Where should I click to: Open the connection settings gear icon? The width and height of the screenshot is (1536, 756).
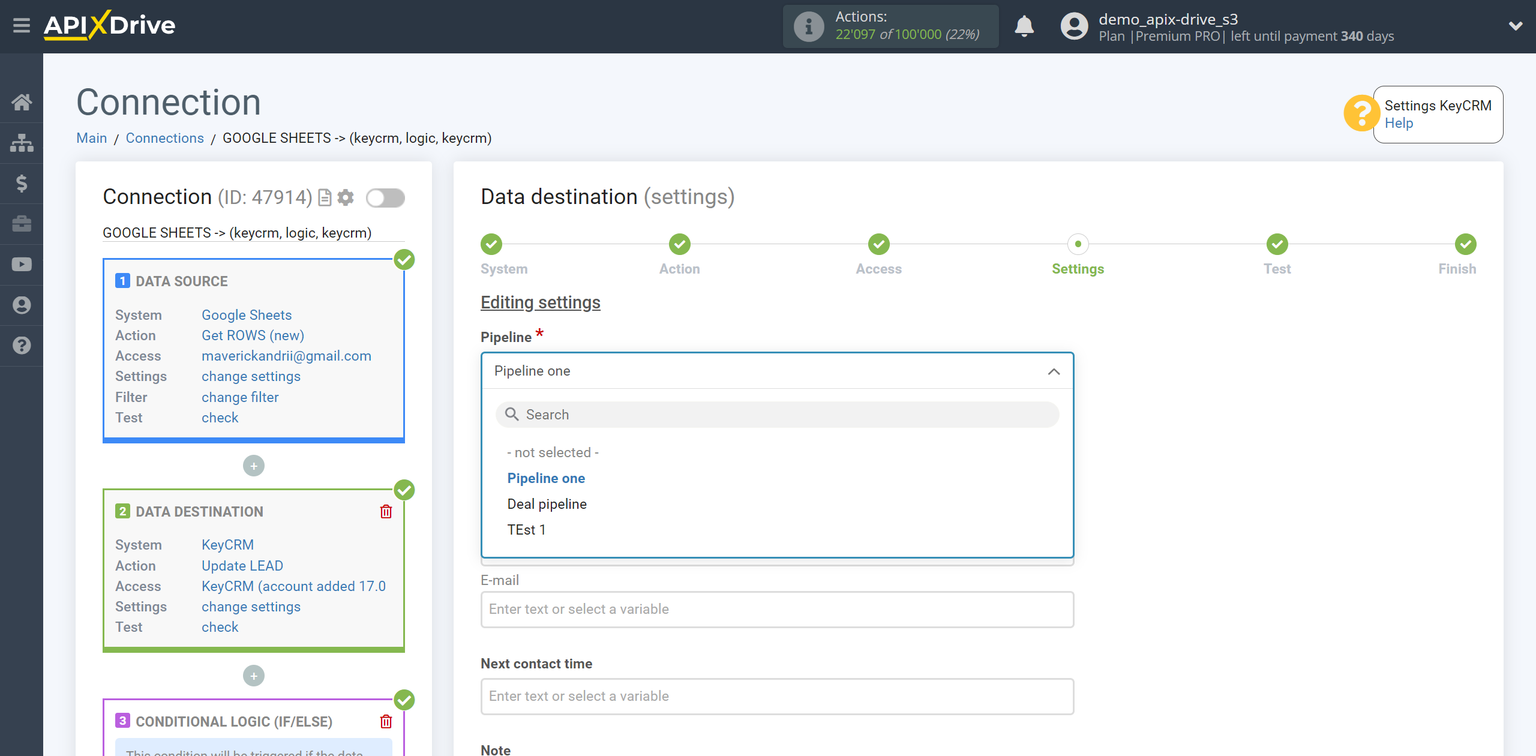(346, 197)
